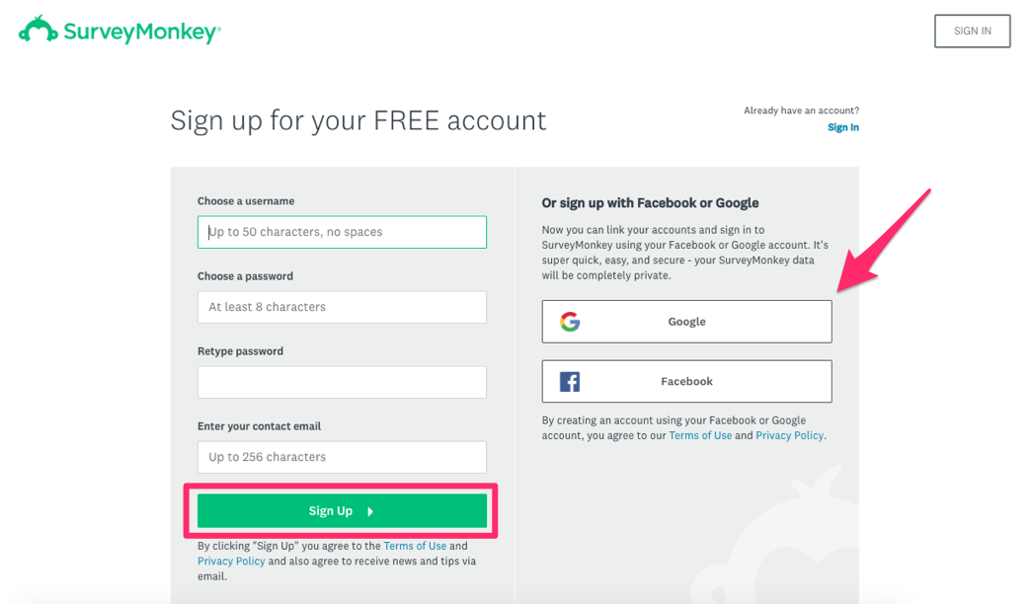Viewport: 1032px width, 604px height.
Task: Open Terms of Use link below Sign Up
Action: coord(415,546)
